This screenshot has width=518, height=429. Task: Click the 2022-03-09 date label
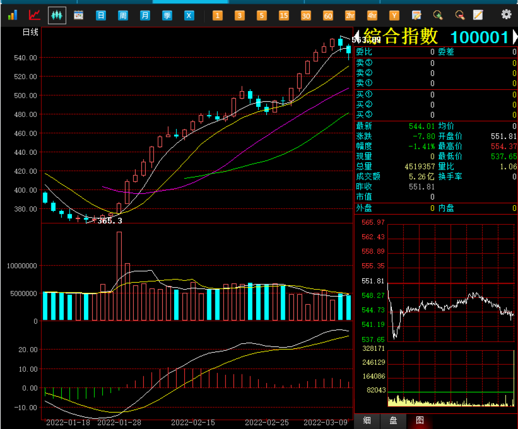click(325, 422)
